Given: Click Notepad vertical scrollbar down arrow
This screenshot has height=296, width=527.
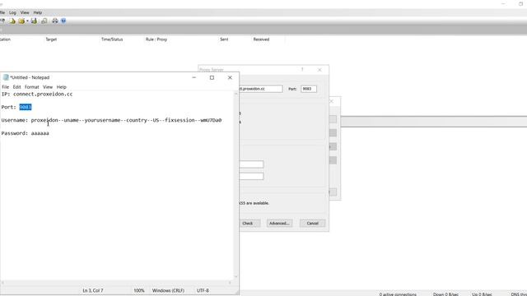Looking at the screenshot, I should [236, 276].
